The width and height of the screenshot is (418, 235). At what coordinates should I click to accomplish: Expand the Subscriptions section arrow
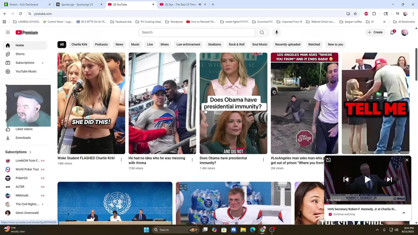[30, 152]
